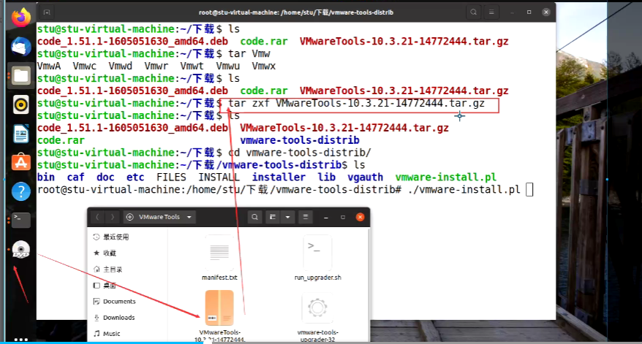
Task: Maximize the file manager window
Action: [x=343, y=217]
